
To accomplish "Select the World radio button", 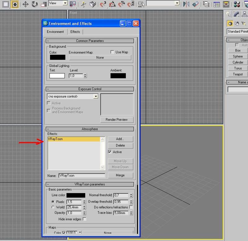I will pos(53,207).
